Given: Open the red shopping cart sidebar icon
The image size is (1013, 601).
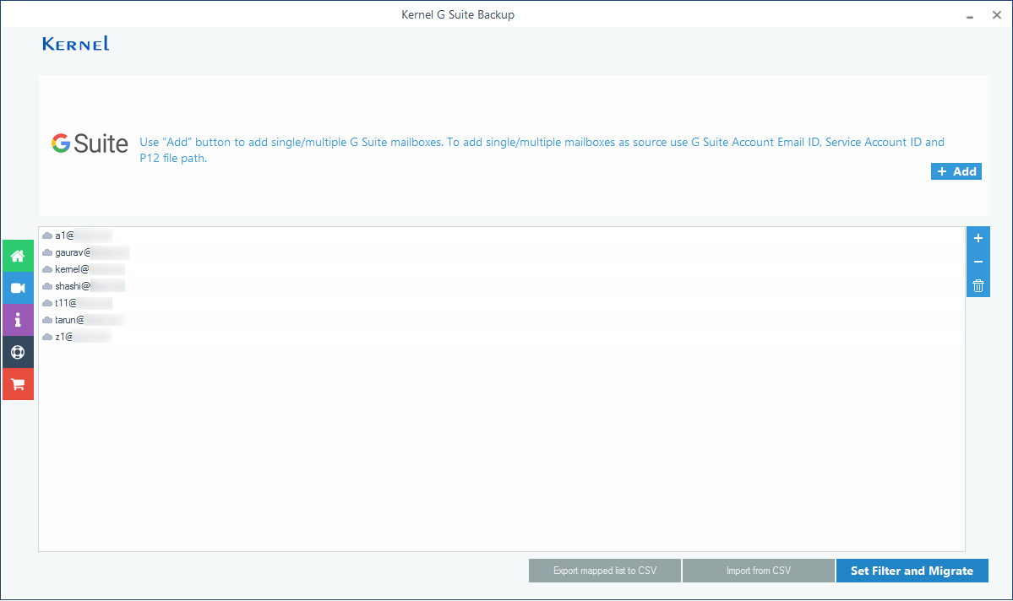Looking at the screenshot, I should [x=18, y=384].
